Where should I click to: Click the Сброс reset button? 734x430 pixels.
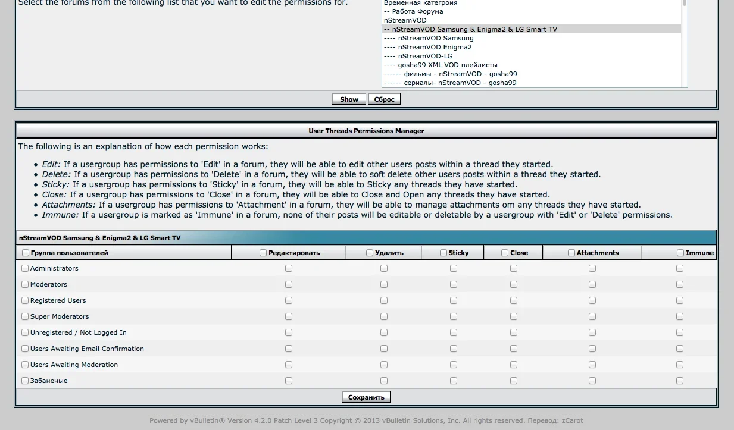(x=385, y=99)
